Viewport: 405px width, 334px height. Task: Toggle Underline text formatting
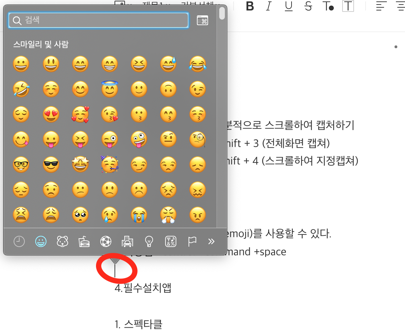(x=288, y=6)
